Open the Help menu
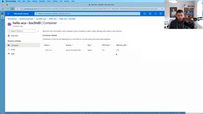Screen dimensions: 203x114 click(73, 1)
